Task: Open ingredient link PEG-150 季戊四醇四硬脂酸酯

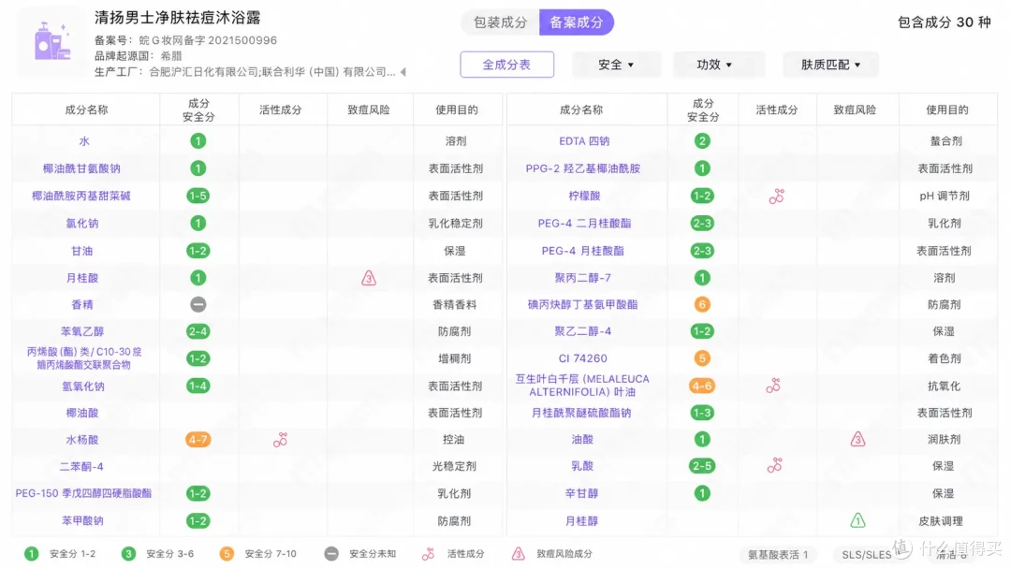Action: coord(84,493)
